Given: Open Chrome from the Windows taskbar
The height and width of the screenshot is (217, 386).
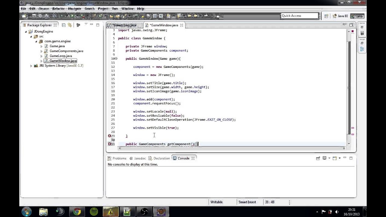Looking at the screenshot, I should 77,212.
